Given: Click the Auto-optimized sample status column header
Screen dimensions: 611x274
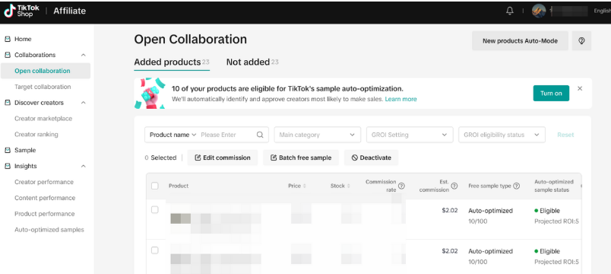Looking at the screenshot, I should click(554, 186).
